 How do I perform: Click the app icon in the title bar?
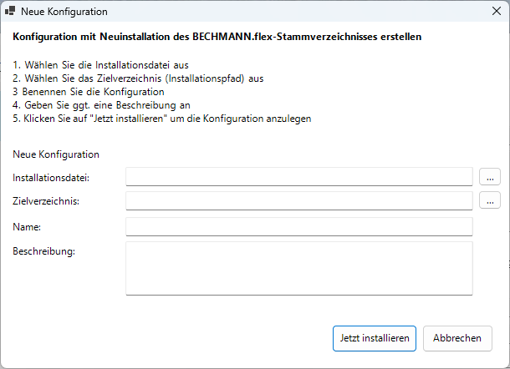click(x=10, y=12)
